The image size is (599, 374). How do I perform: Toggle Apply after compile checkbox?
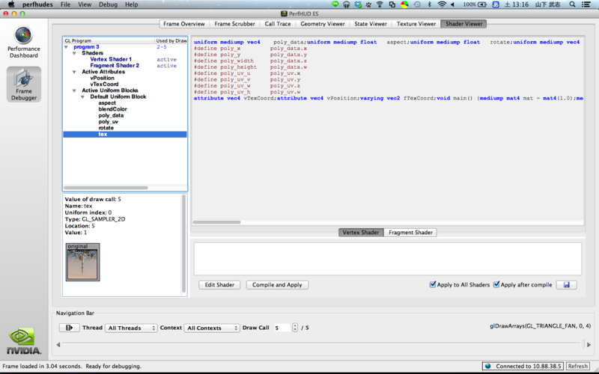[496, 284]
